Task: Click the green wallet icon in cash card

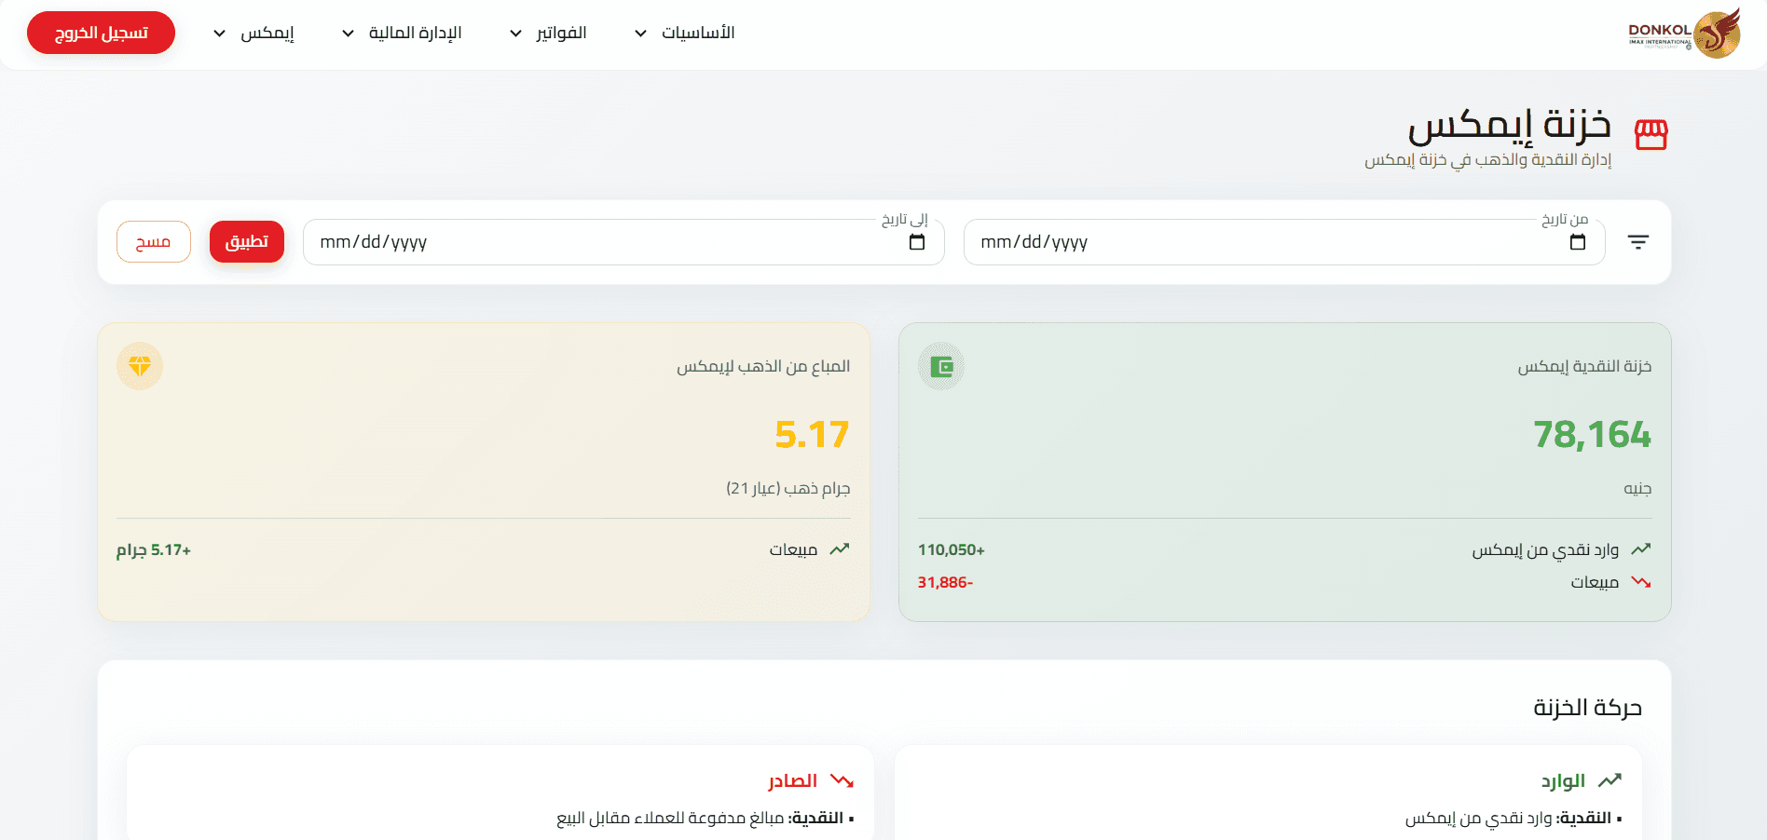Action: (941, 367)
